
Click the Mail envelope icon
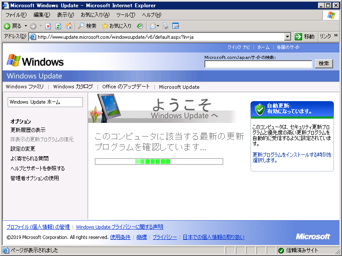tap(153, 26)
